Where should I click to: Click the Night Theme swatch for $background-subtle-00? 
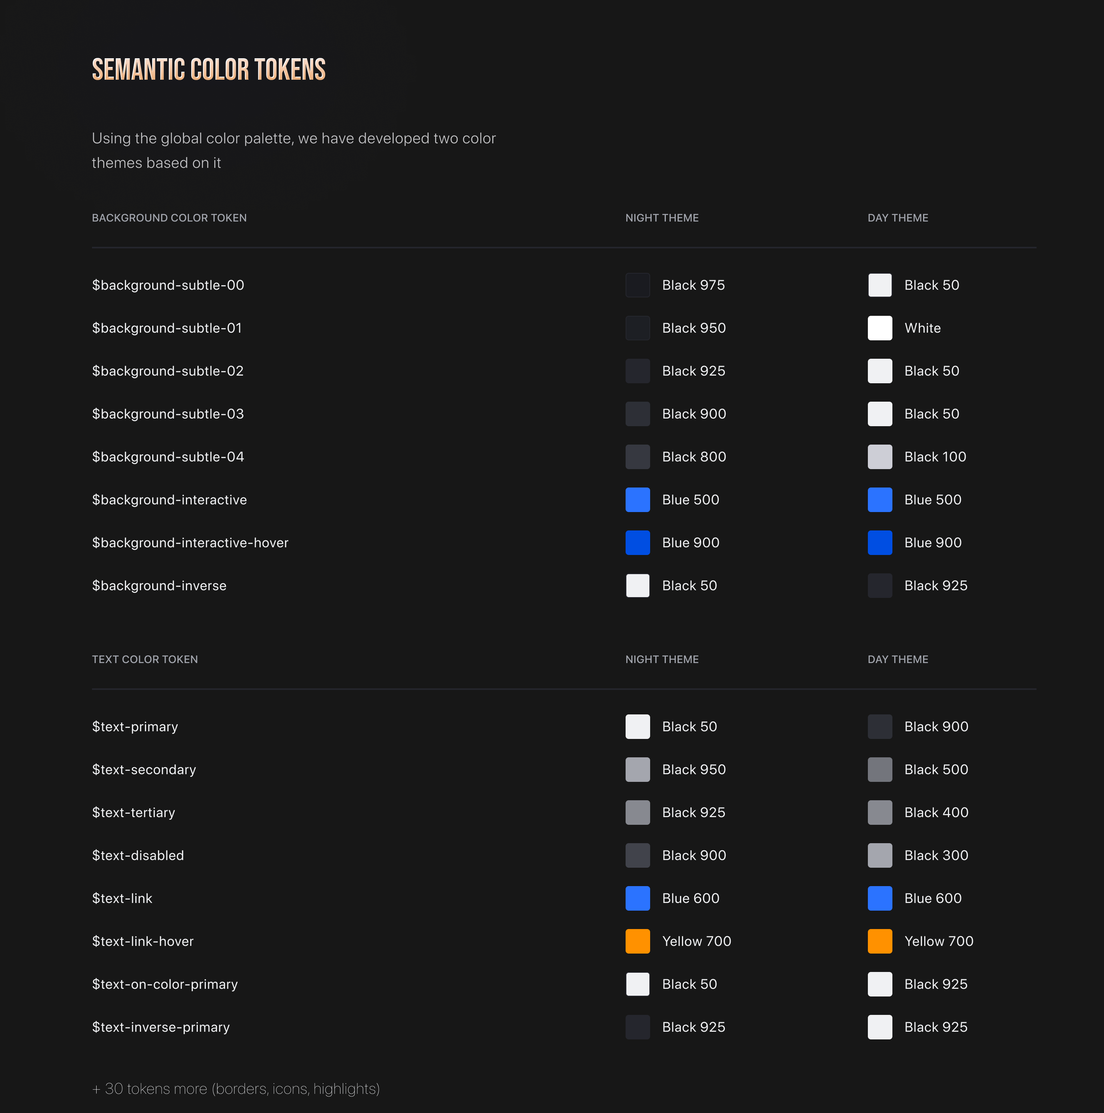[637, 285]
